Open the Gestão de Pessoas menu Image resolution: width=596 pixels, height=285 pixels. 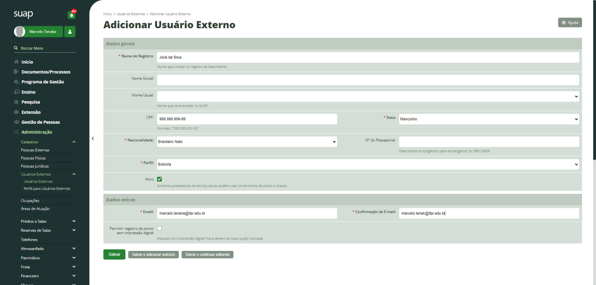(x=40, y=122)
